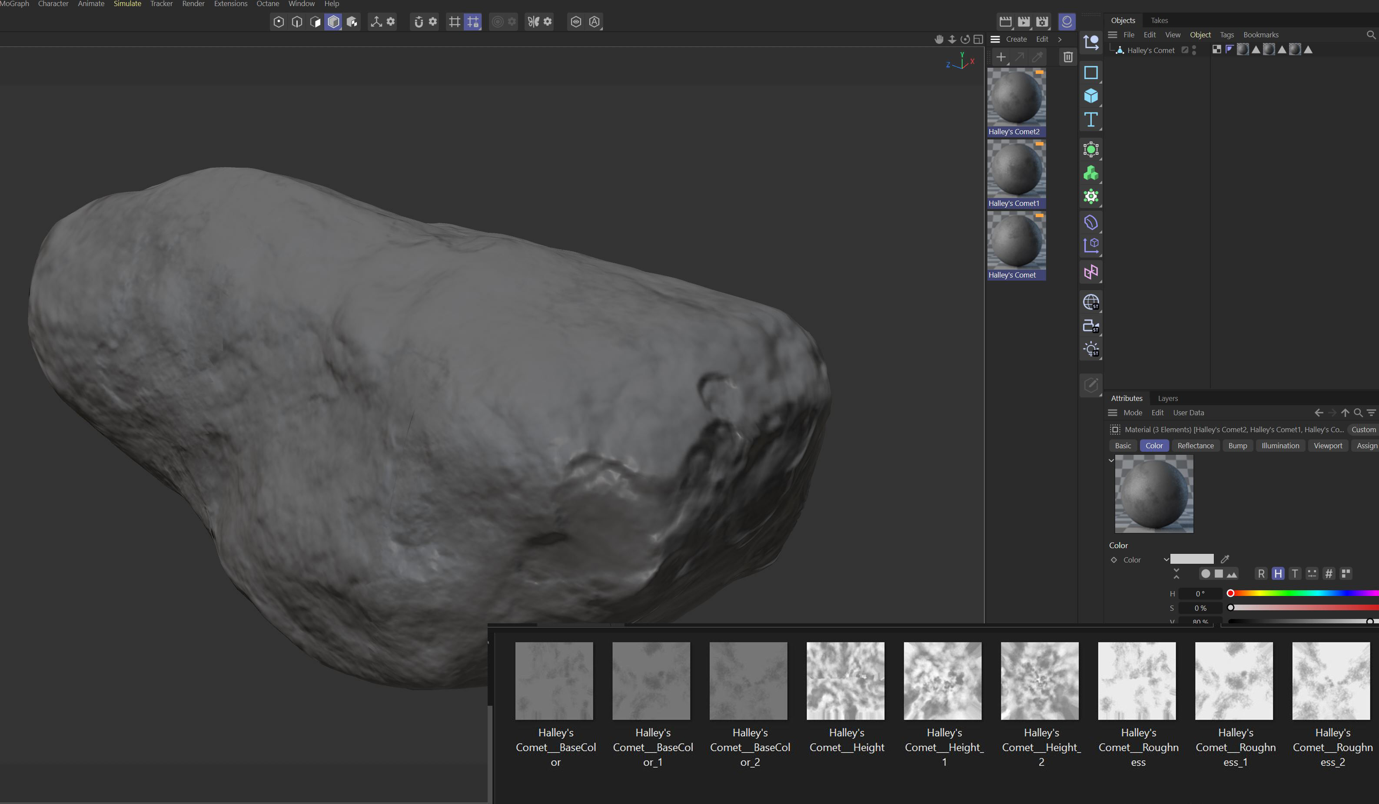The height and width of the screenshot is (804, 1379).
Task: Toggle the Axis mode icon
Action: pos(376,22)
